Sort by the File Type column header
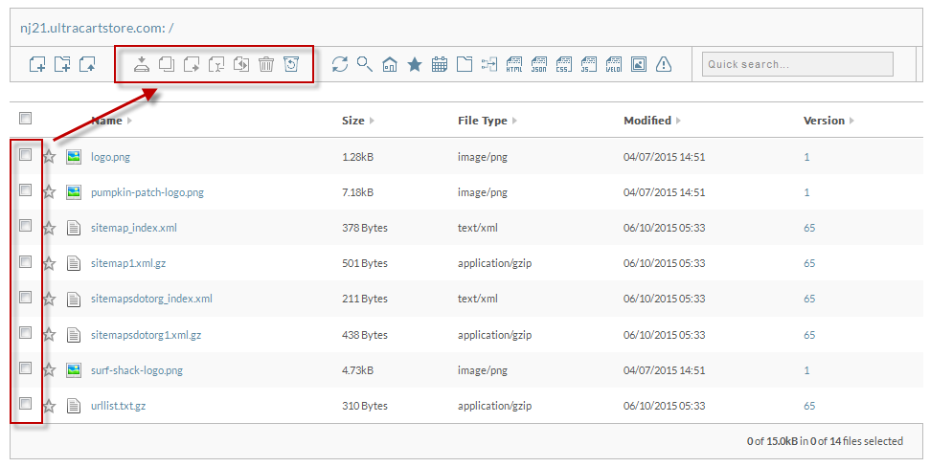Image resolution: width=930 pixels, height=467 pixels. click(x=488, y=121)
